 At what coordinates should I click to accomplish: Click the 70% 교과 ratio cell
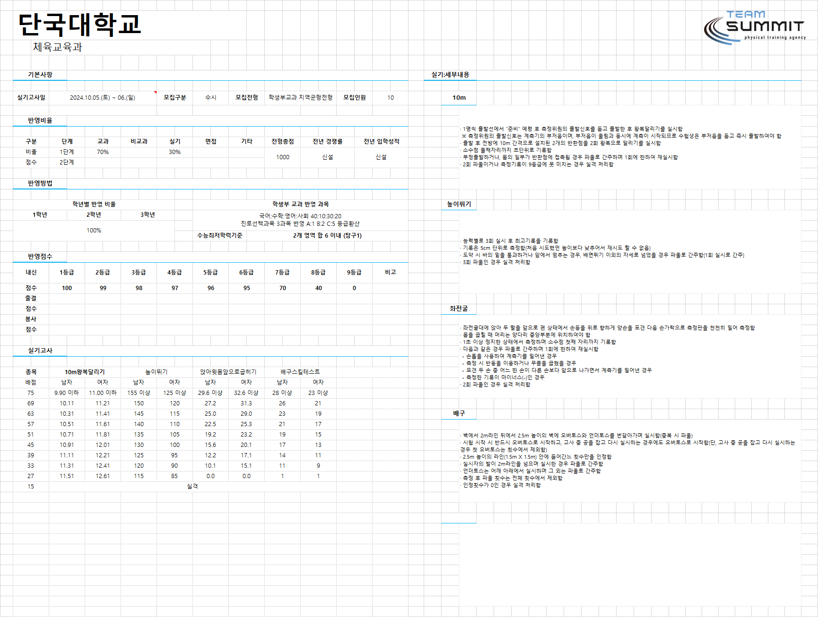tap(103, 152)
